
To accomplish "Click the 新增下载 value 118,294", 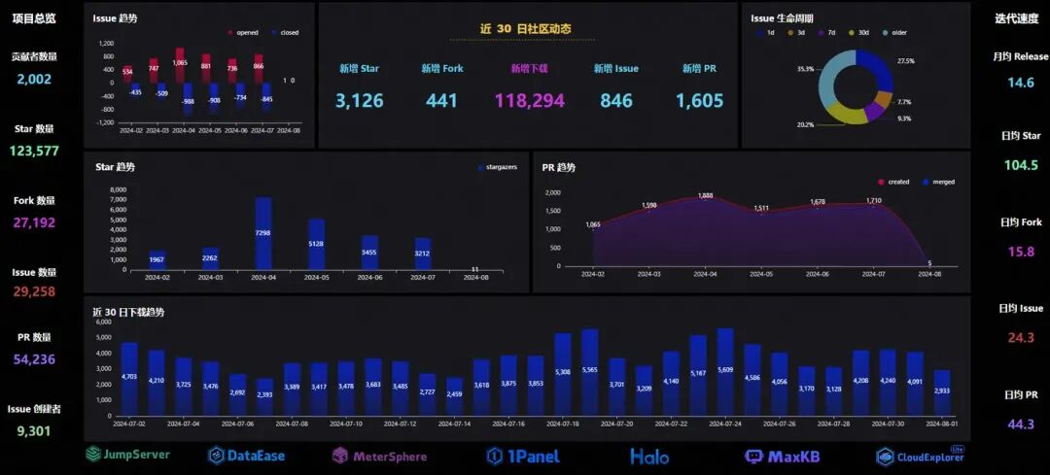I will click(x=530, y=101).
